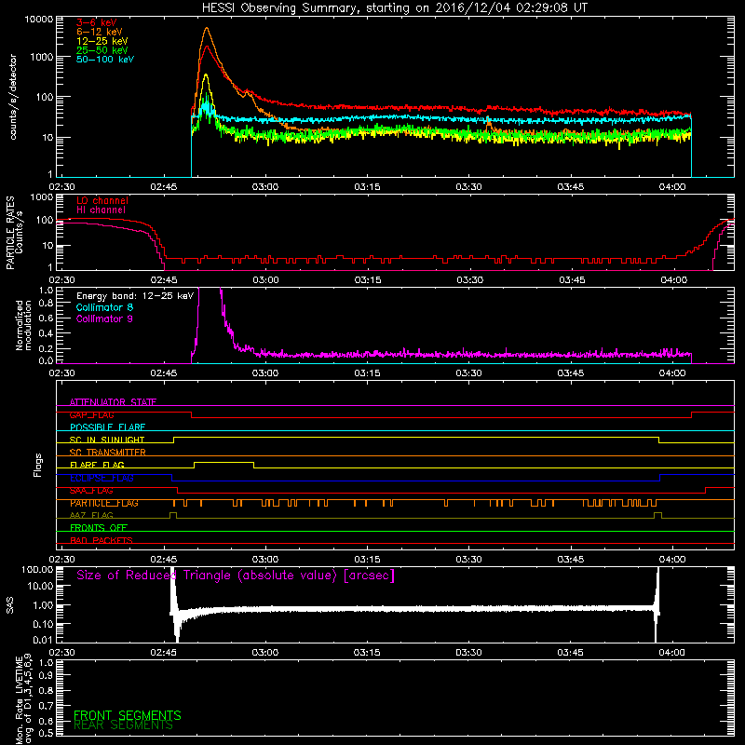Click the 03:00 tick under the SAS plot
The image size is (745, 745).
pos(265,653)
